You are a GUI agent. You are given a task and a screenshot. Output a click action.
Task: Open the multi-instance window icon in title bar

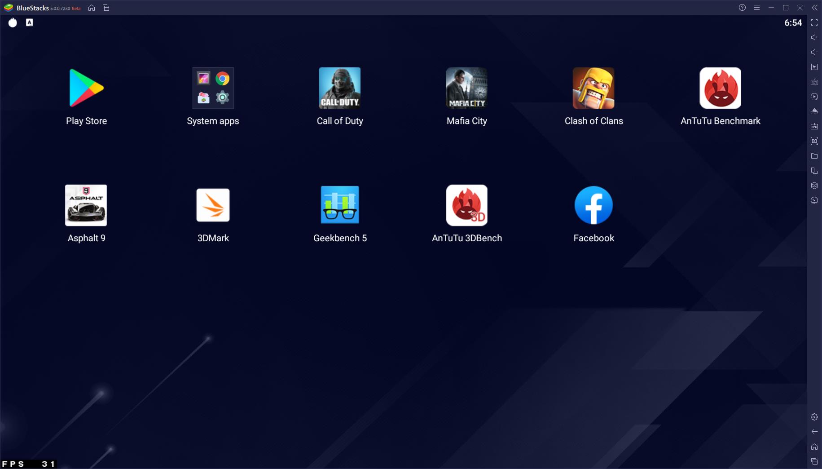[x=106, y=8]
